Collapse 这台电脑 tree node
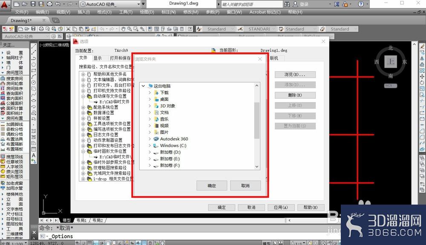Viewport: 426px width, 245px height. pos(143,86)
